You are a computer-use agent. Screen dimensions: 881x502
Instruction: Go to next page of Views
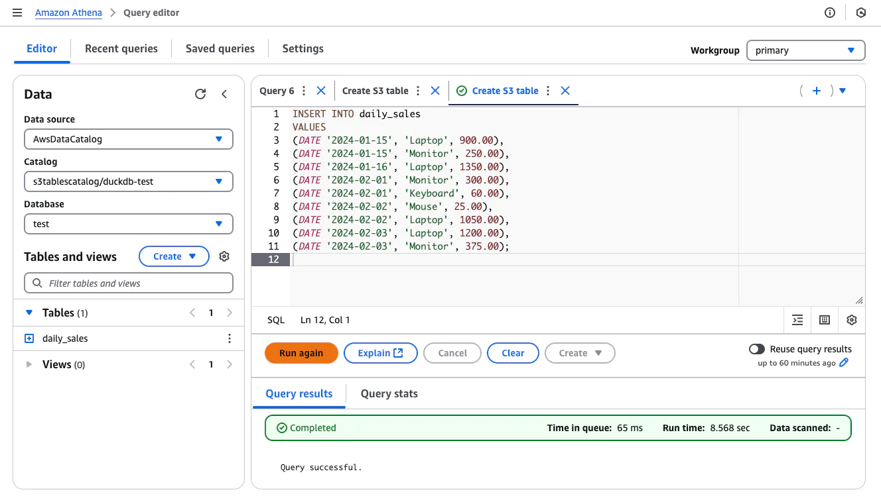coord(230,364)
